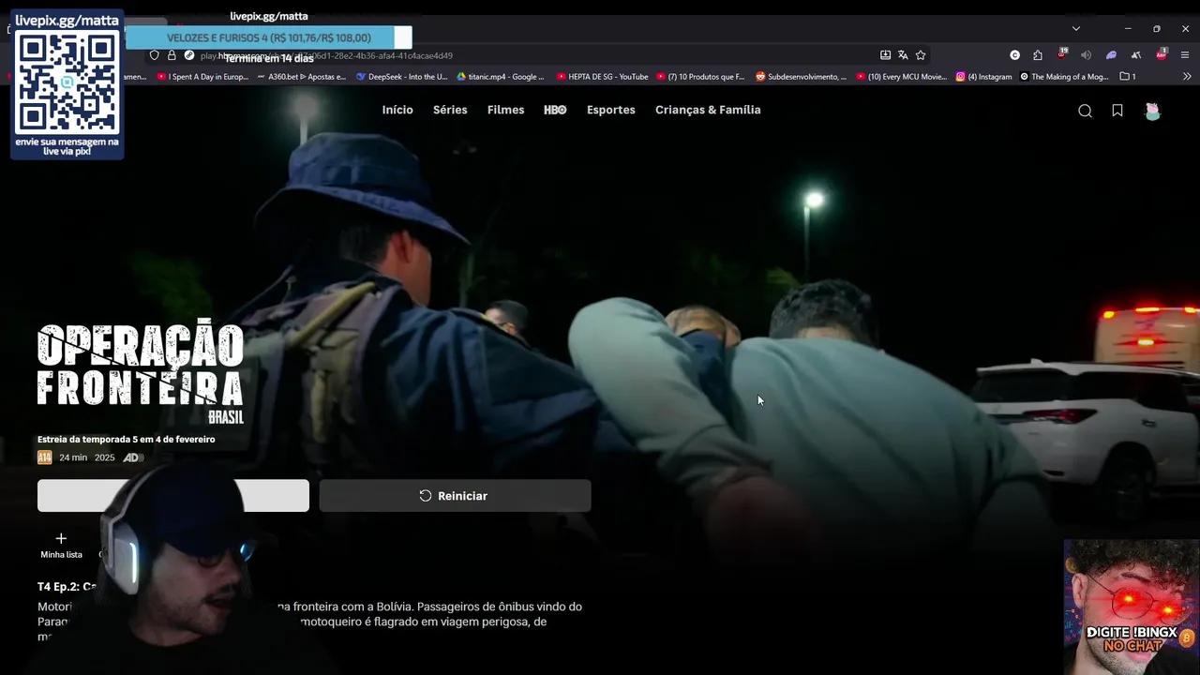Click the '24 min' duration text
This screenshot has height=675, width=1200.
73,457
